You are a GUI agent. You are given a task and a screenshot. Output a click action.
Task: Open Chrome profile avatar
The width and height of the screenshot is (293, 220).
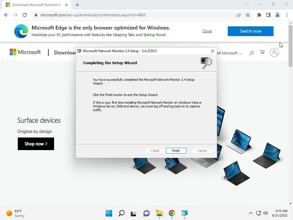(x=278, y=15)
